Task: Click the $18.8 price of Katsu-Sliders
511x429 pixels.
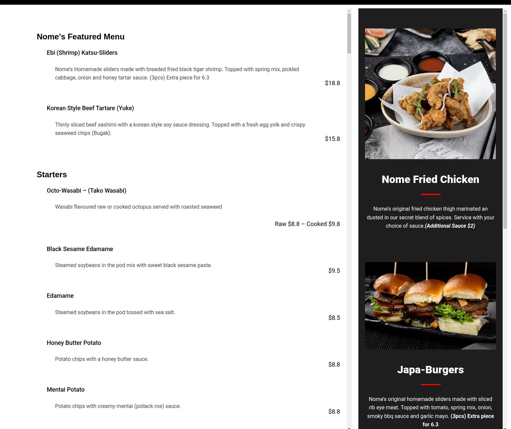Action: 332,83
